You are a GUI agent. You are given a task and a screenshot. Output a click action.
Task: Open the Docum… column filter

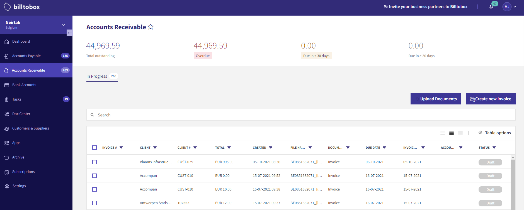tap(348, 148)
